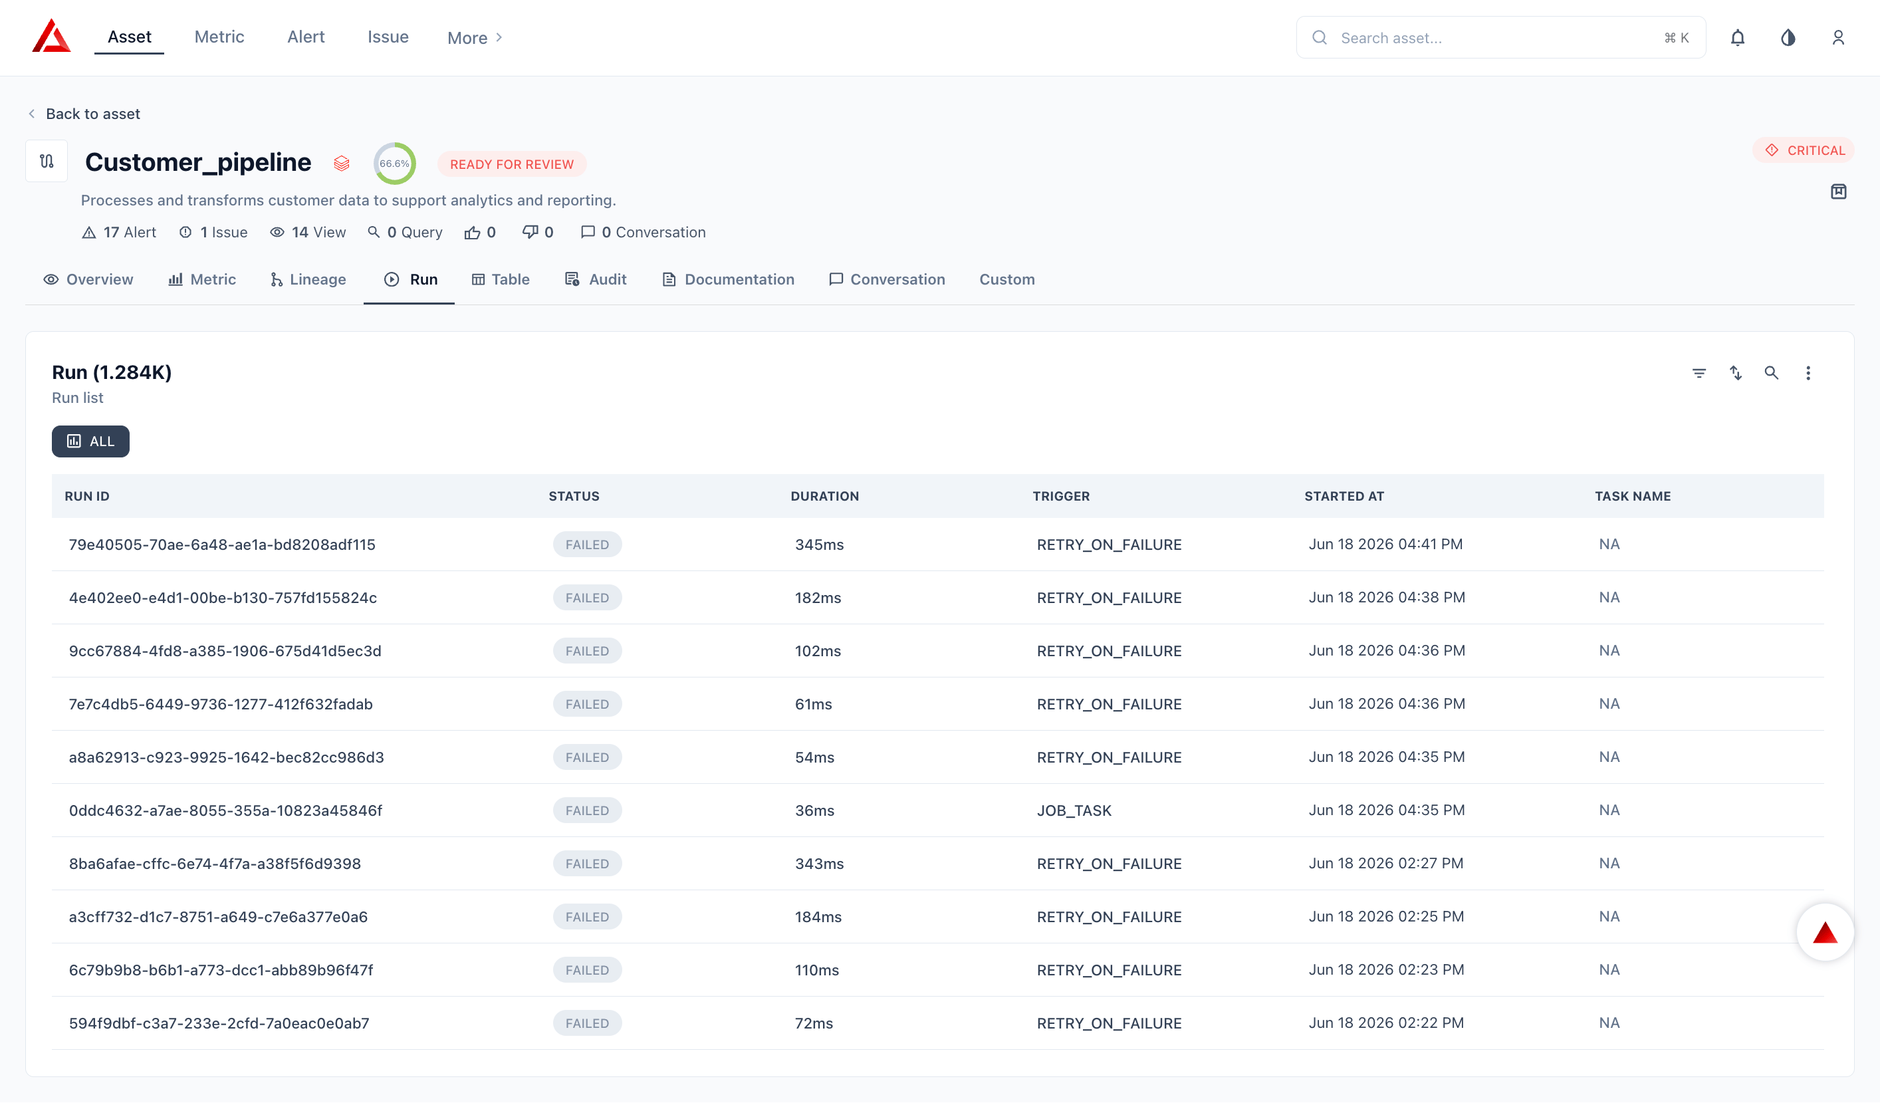Screen dimensions: 1882x1103
Task: Sort by DURATION column header
Action: [x=825, y=497]
